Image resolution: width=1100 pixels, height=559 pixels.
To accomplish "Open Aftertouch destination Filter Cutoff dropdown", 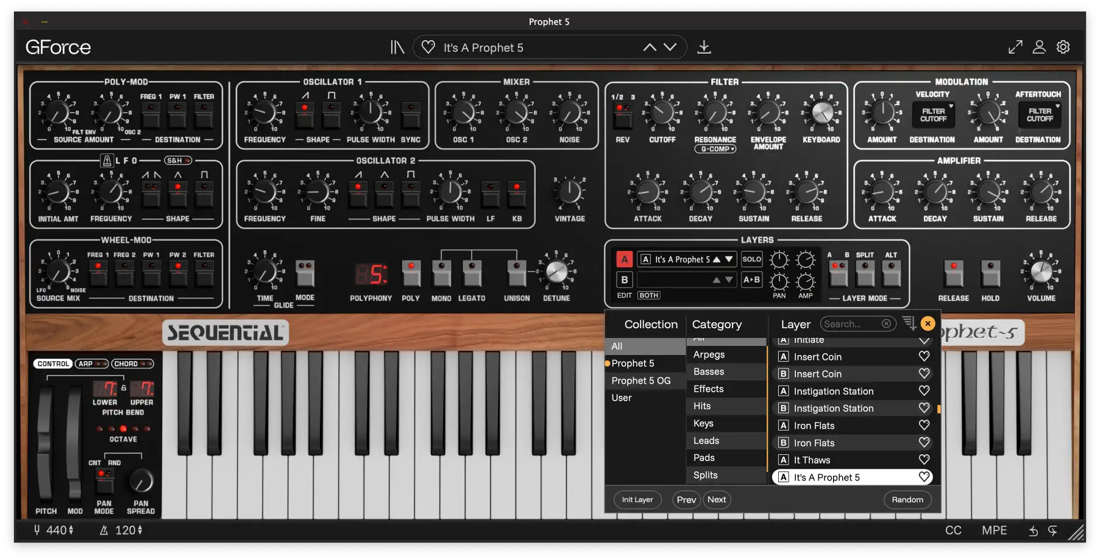I will (x=1040, y=114).
